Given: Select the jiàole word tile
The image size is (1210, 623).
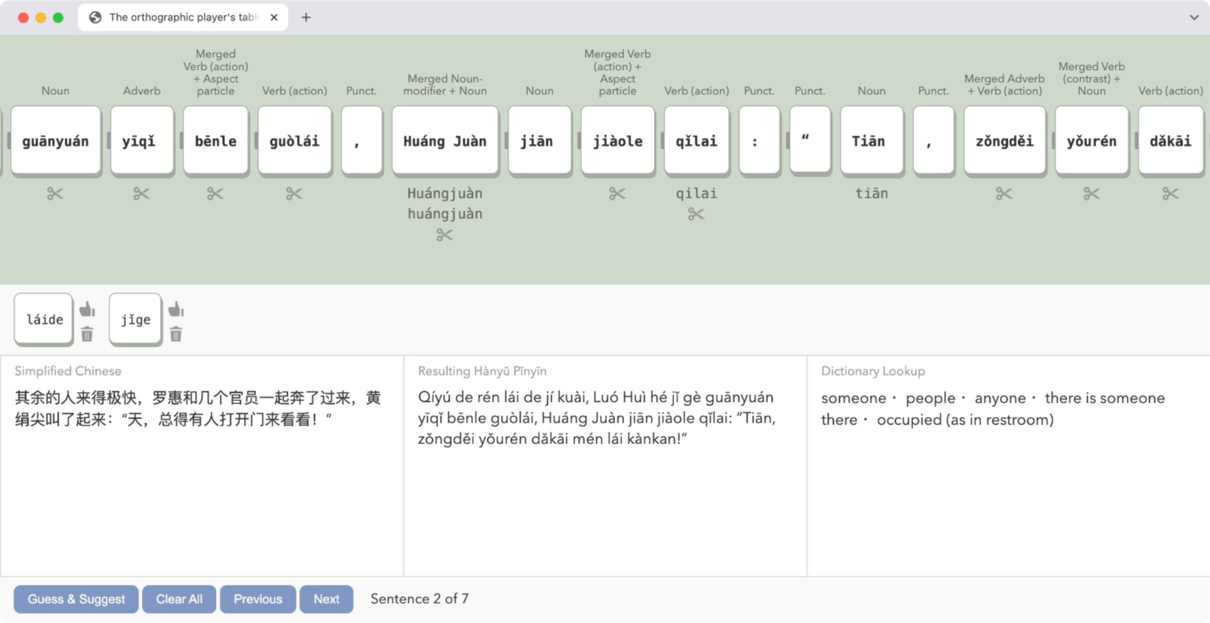Looking at the screenshot, I should pos(618,140).
